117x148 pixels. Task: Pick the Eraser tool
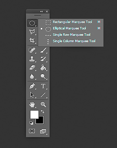pos(32,68)
